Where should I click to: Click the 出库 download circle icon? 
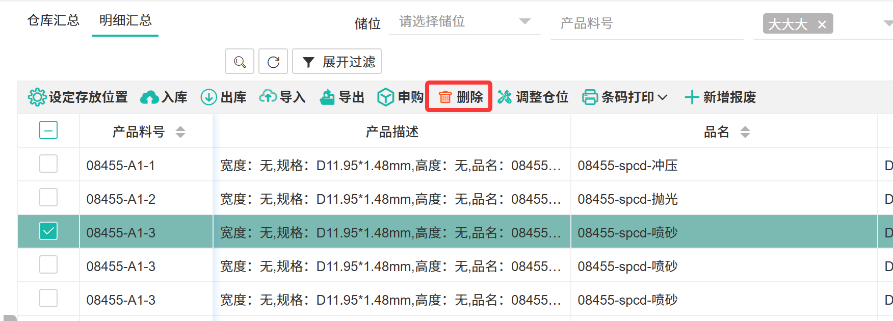tap(208, 97)
